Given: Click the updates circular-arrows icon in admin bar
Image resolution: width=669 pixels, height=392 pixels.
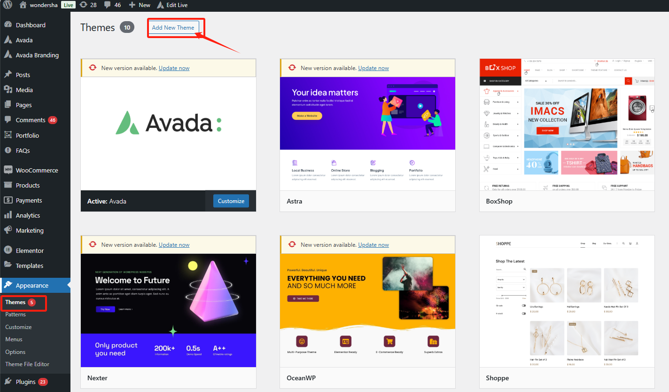Looking at the screenshot, I should point(83,5).
